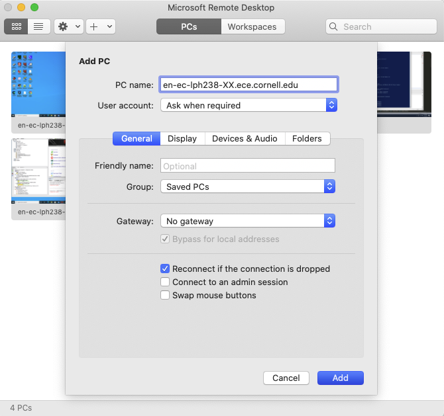Click the PC name text field
The height and width of the screenshot is (416, 444).
coord(249,85)
